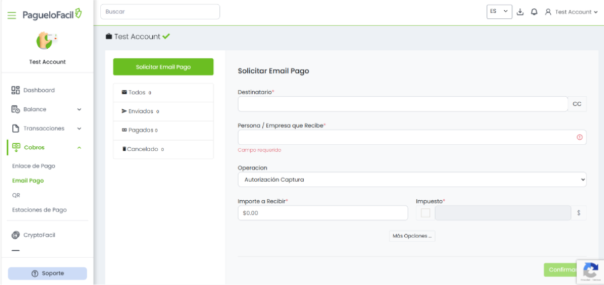Click the Más Opciones button
604x285 pixels.
(412, 236)
